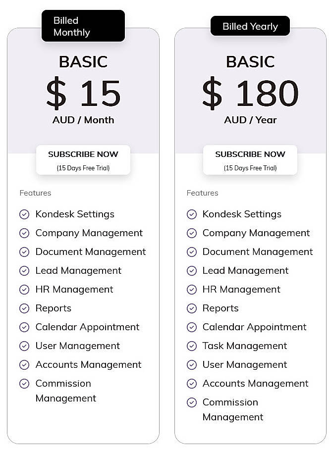Select the $180 AUD yearly price

pos(250,95)
